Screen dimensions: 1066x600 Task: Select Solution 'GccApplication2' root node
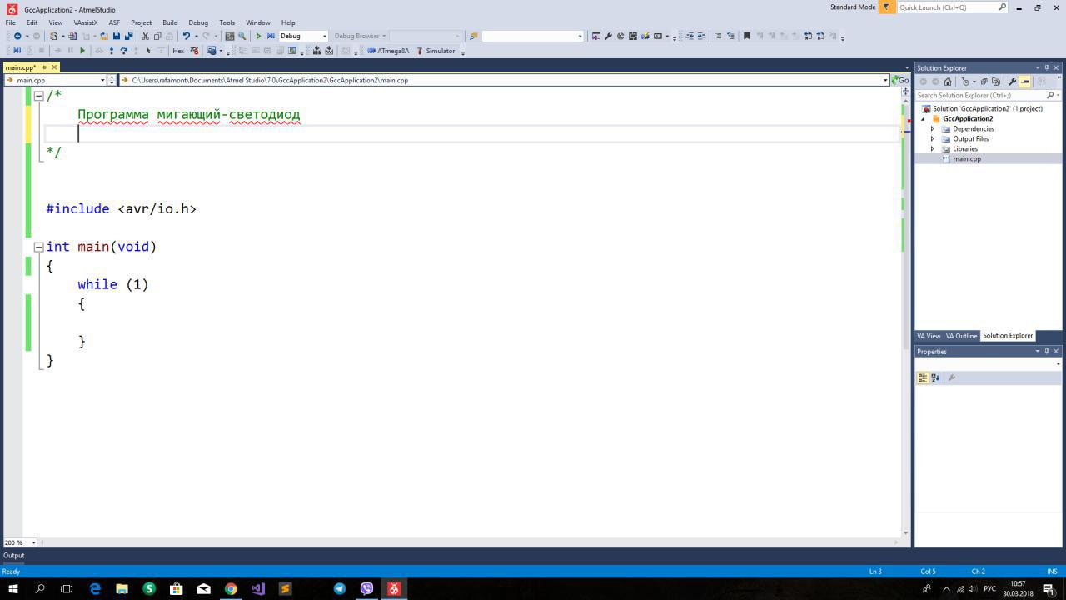pyautogui.click(x=987, y=109)
